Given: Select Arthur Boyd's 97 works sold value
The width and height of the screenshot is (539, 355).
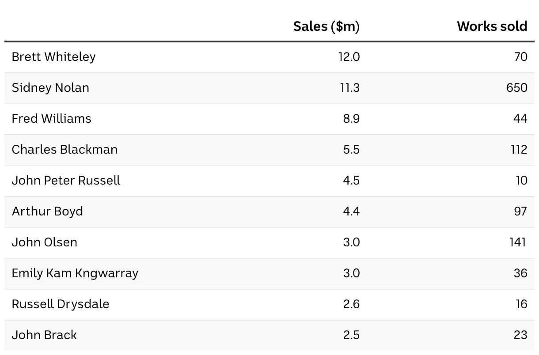Looking at the screenshot, I should tap(520, 211).
